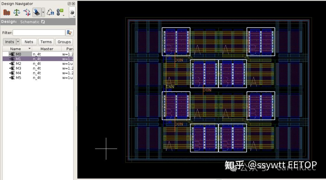Viewport: 326px width, 180px height.
Task: Show the Groups tab contents
Action: tap(64, 42)
